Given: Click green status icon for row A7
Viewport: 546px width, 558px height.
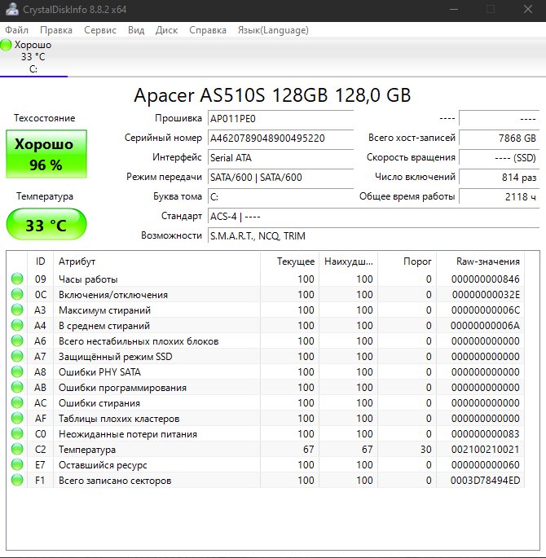Looking at the screenshot, I should coord(17,356).
